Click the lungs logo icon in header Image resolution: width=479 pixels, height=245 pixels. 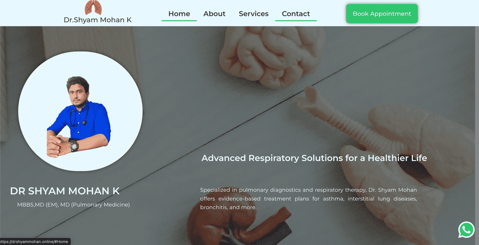click(93, 7)
